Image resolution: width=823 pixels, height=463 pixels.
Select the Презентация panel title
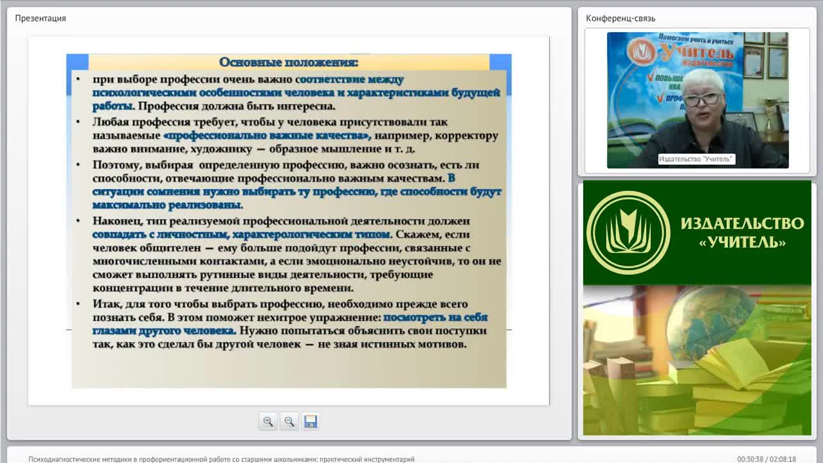click(41, 18)
